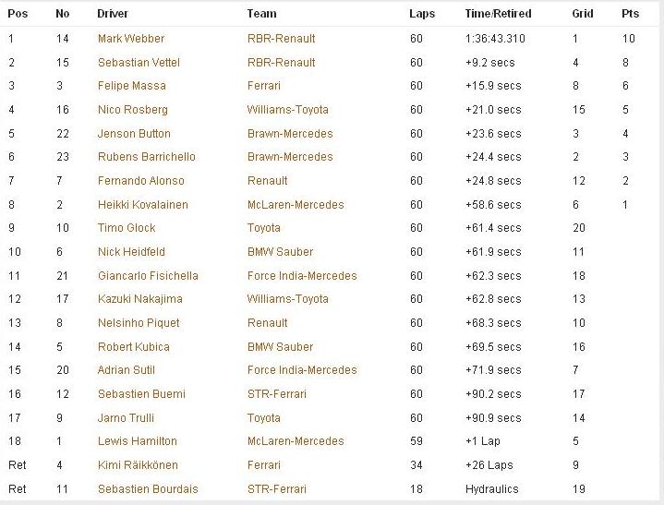Open Sebastien Buemi driver link

(141, 394)
